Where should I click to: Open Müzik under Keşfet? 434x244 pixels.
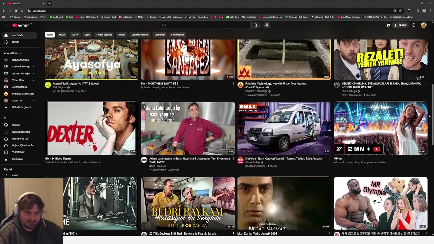click(19, 175)
